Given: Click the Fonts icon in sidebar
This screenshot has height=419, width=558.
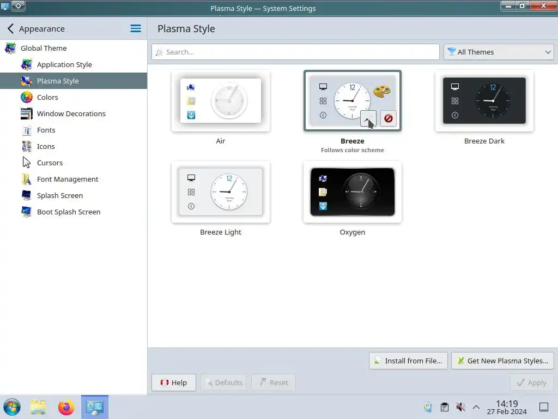Looking at the screenshot, I should (x=26, y=130).
